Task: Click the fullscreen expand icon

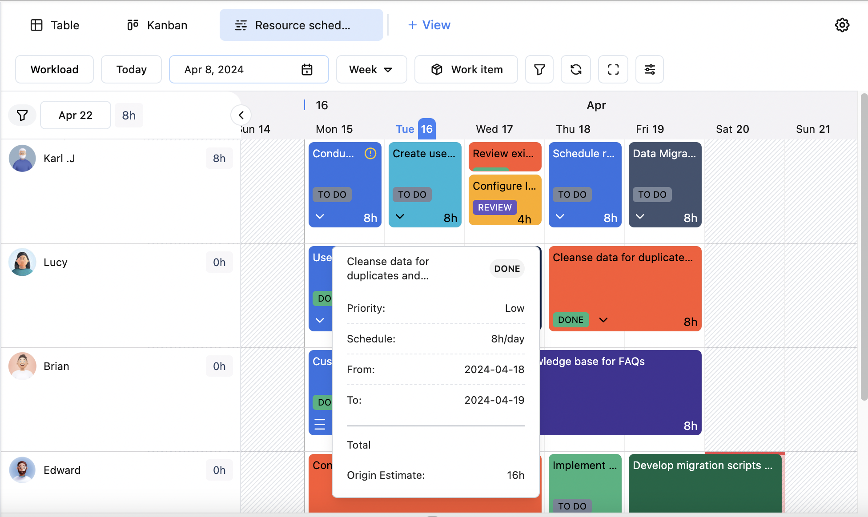Action: 612,69
